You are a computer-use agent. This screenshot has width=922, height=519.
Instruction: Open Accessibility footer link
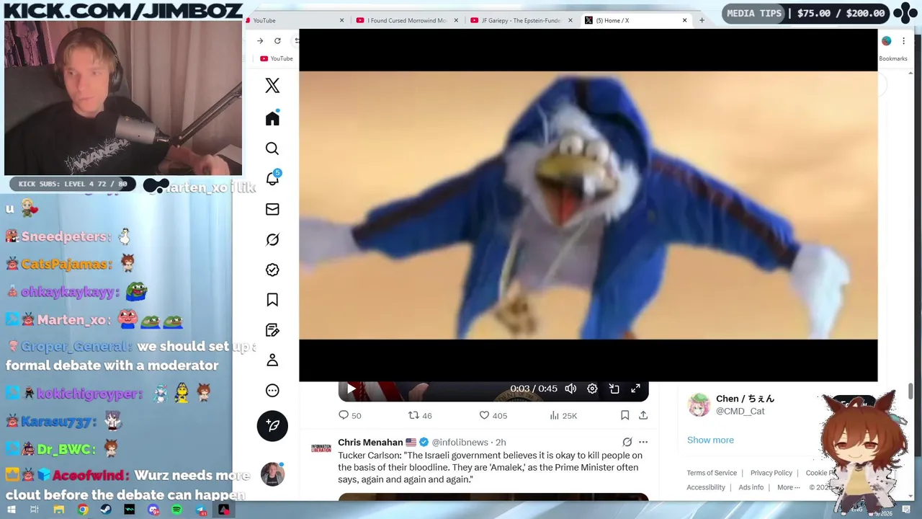coord(706,487)
